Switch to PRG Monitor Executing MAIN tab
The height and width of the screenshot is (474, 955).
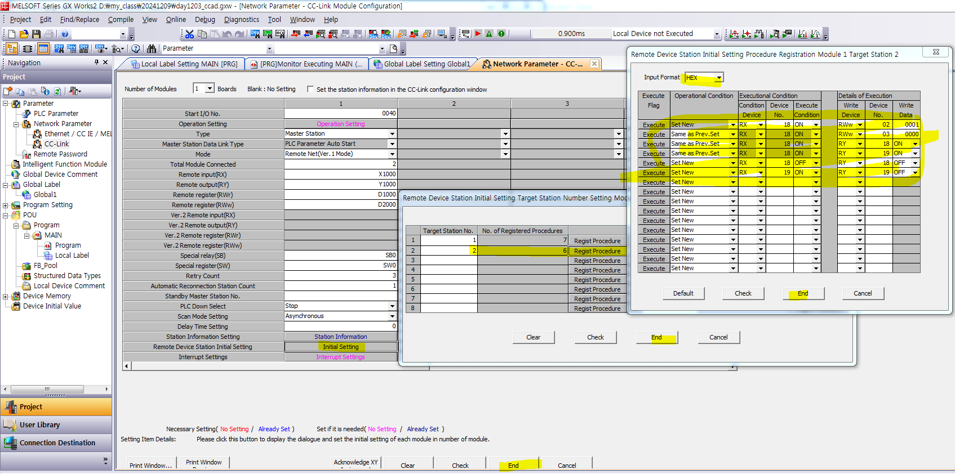[x=307, y=64]
